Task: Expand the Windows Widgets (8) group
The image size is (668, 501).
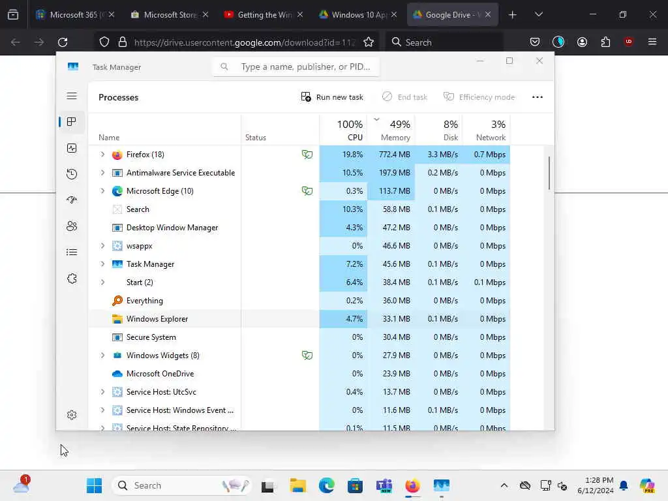Action: [102, 356]
